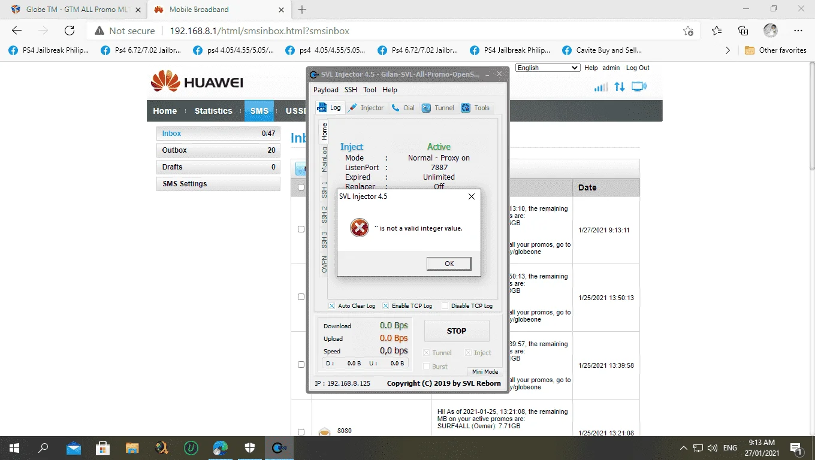Select the SVL Injector taskbar icon
This screenshot has height=460, width=815.
(279, 448)
